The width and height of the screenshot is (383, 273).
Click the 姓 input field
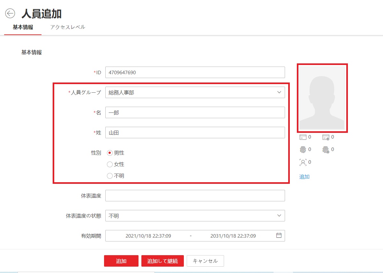pos(195,133)
